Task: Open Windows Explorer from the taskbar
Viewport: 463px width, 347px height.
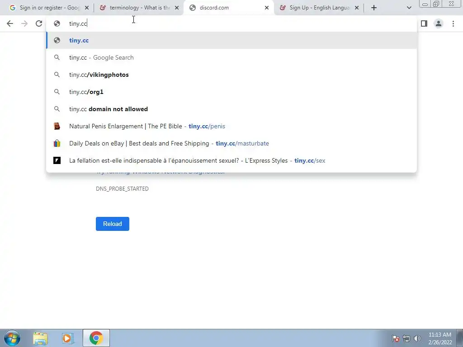Action: click(x=40, y=338)
